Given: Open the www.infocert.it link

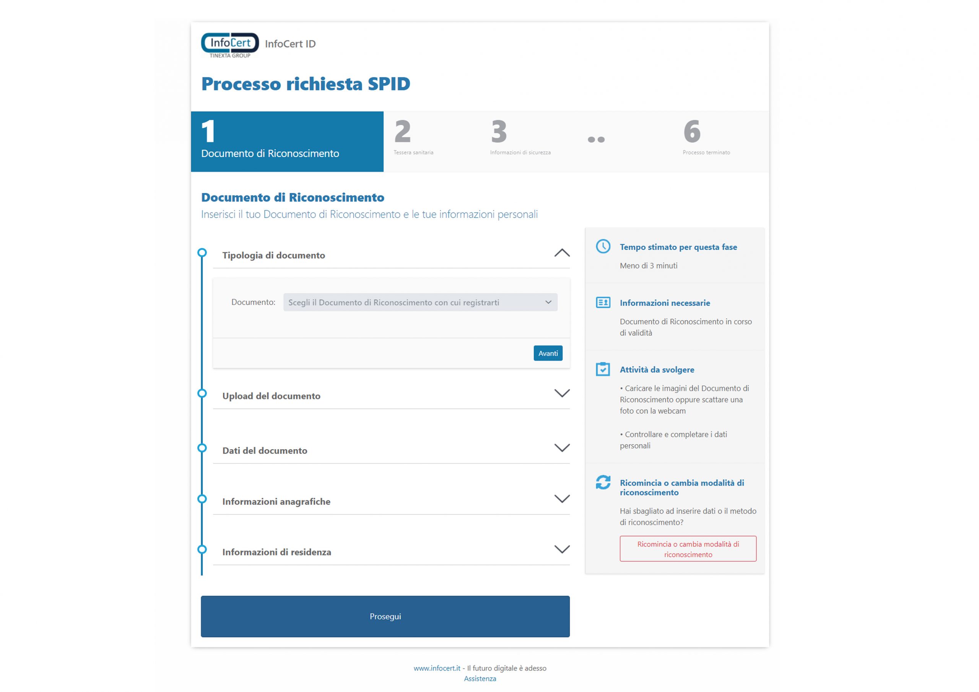Looking at the screenshot, I should point(437,668).
